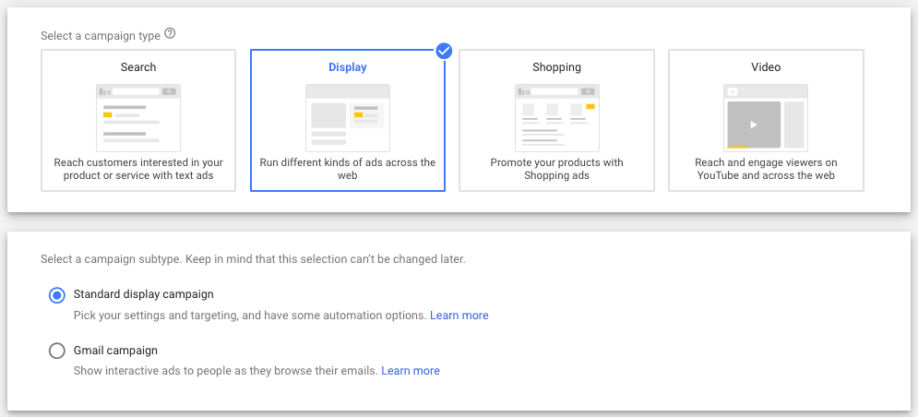Click the 'Gmail campaign' label text
Image resolution: width=918 pixels, height=417 pixels.
coord(115,351)
